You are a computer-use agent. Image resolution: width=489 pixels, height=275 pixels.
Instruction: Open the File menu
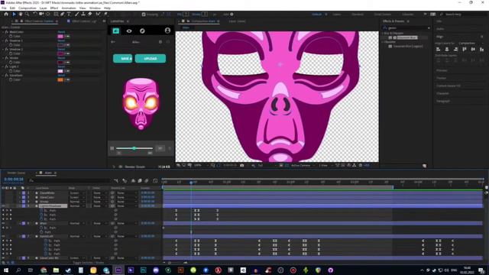pos(4,8)
